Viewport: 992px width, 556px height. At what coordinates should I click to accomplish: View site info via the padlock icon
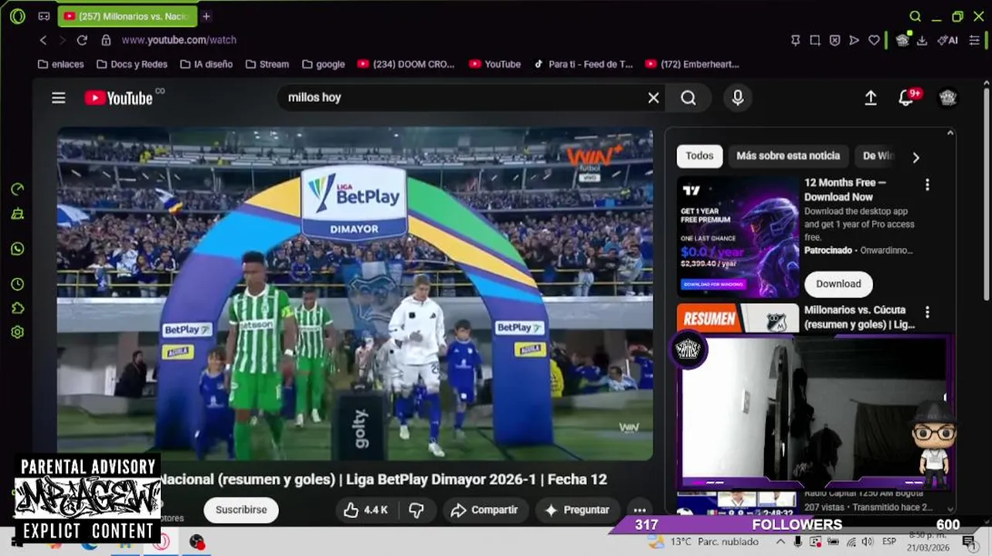(106, 40)
